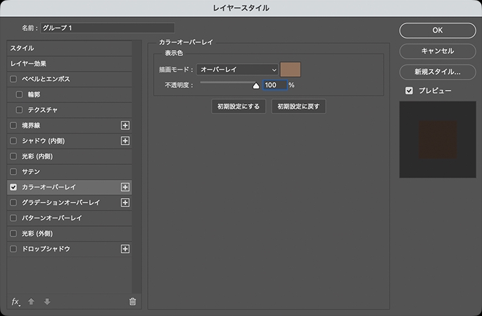Click the plus icon next to 境界線
482x316 pixels.
(x=126, y=125)
